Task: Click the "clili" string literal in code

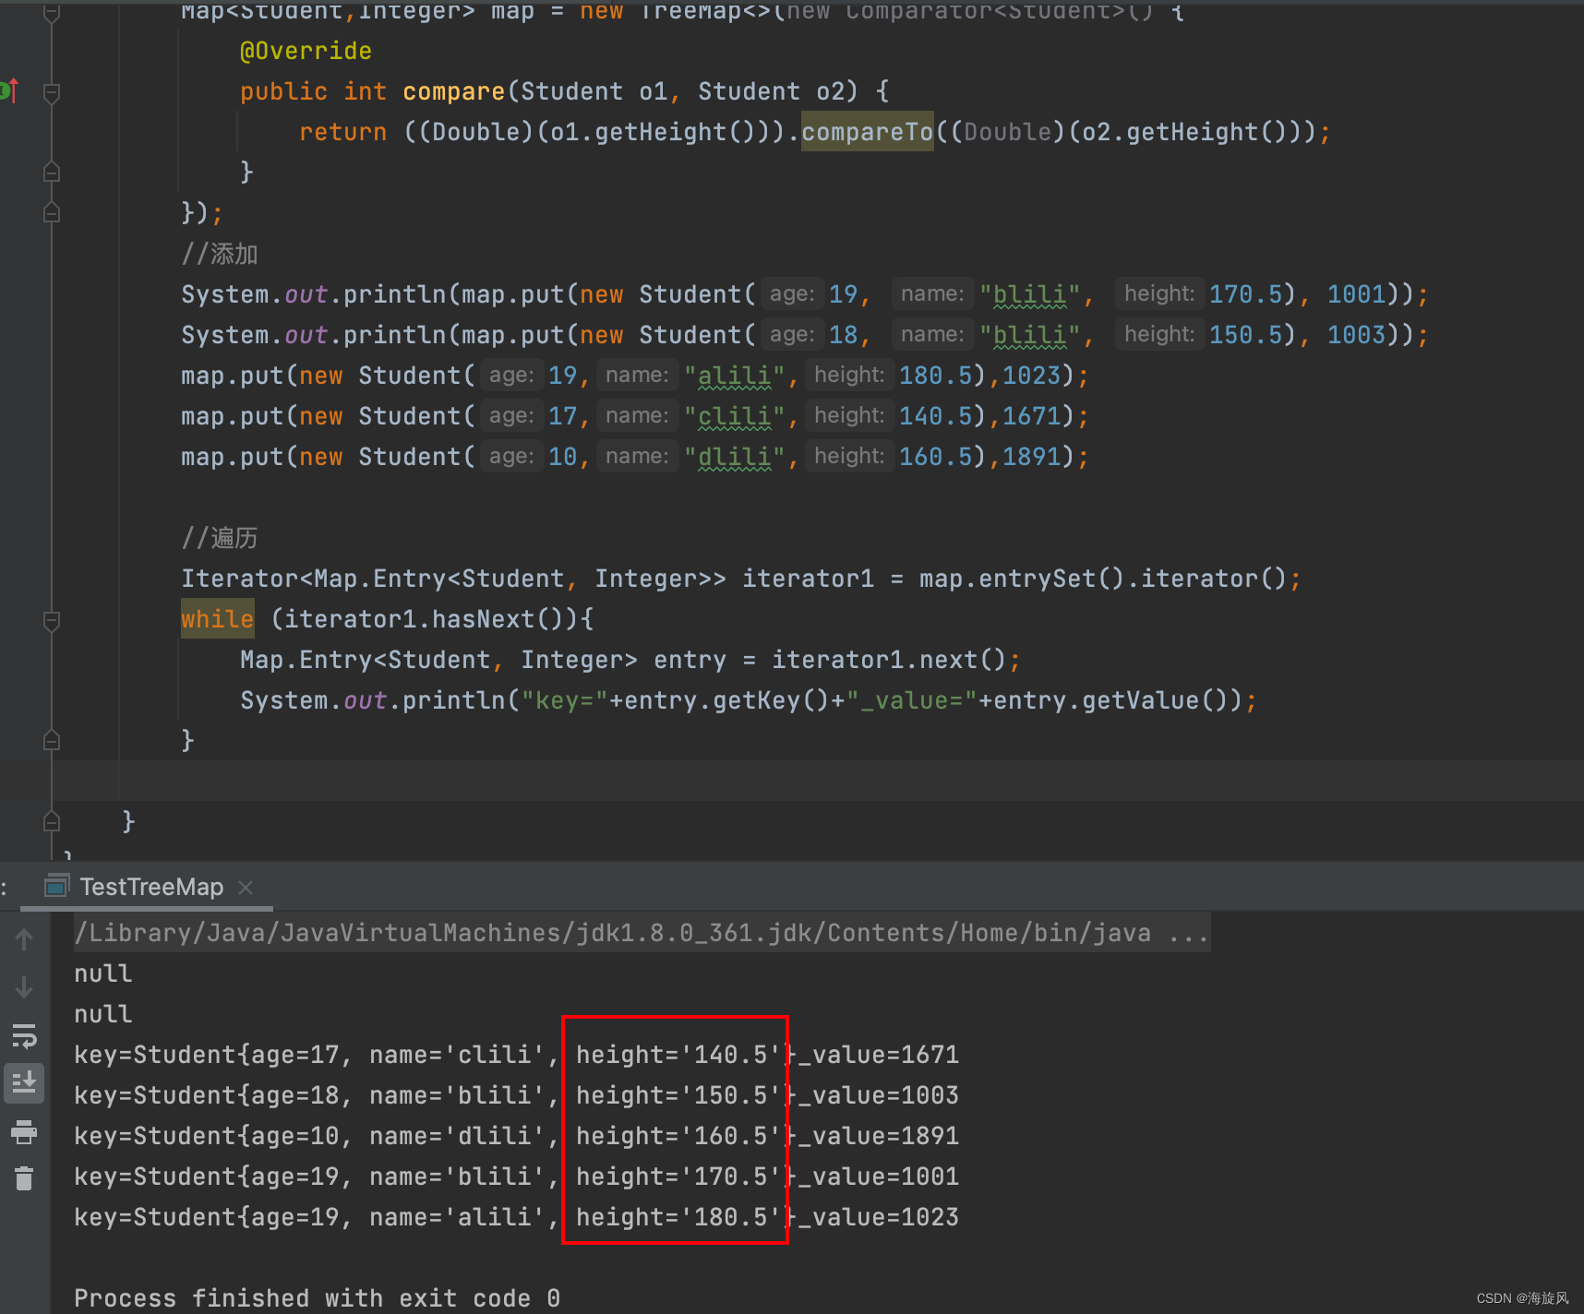Action: pos(734,416)
